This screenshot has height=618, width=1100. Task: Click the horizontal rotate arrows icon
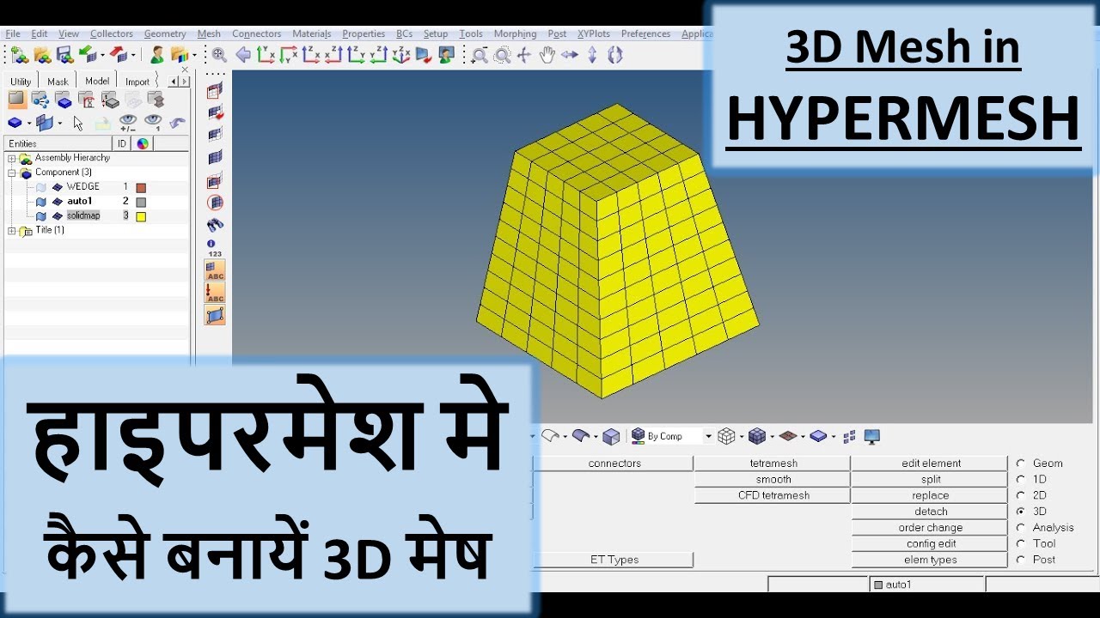(x=570, y=55)
